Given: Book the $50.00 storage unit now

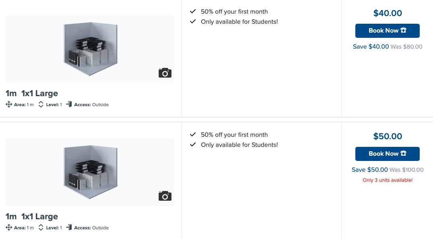Looking at the screenshot, I should (x=387, y=154).
